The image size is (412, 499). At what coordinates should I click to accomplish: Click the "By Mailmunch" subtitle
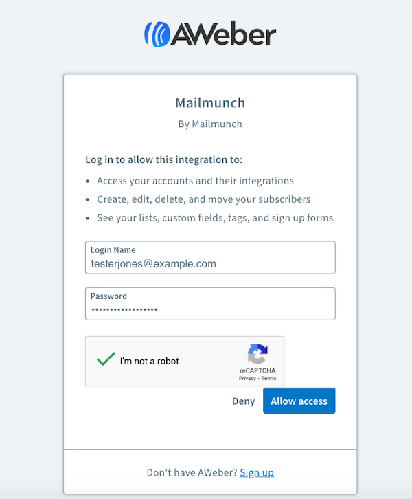(210, 124)
